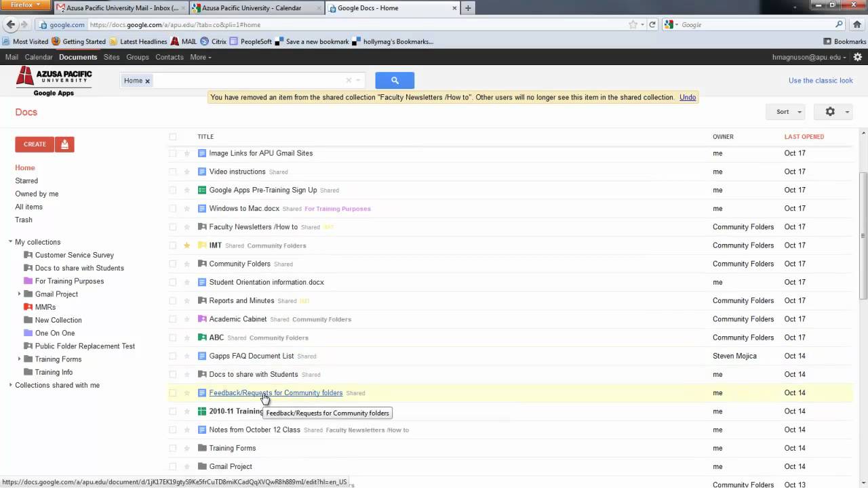The width and height of the screenshot is (868, 488).
Task: Star the Training Forms collection row
Action: [x=187, y=448]
